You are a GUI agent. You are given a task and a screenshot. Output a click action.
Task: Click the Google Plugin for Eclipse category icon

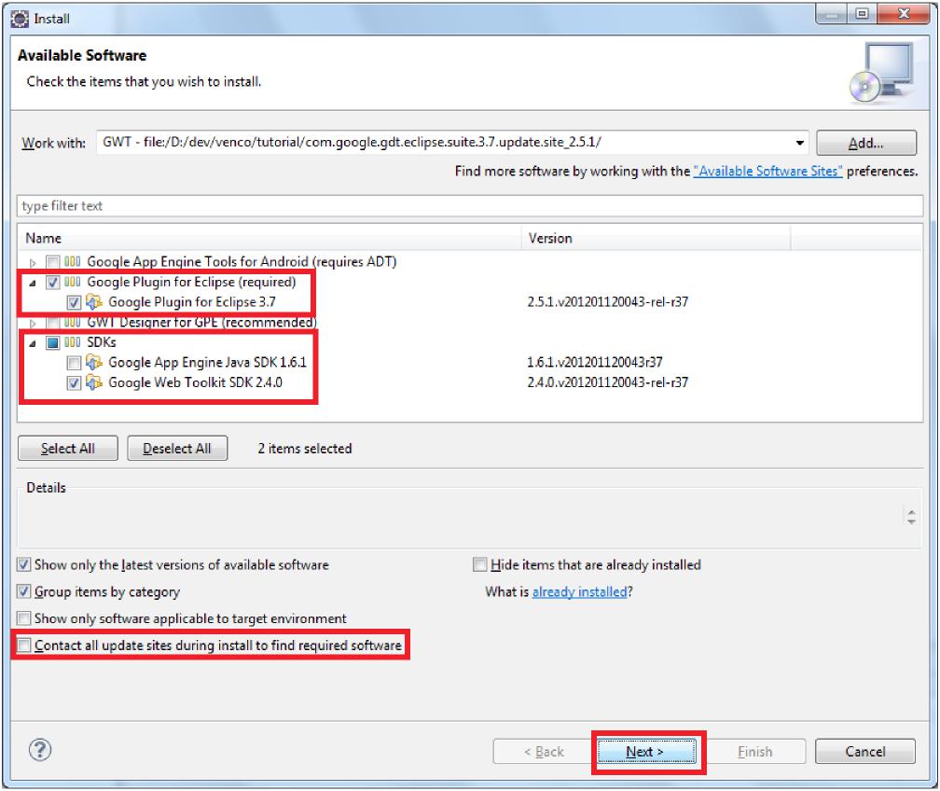pyautogui.click(x=76, y=283)
